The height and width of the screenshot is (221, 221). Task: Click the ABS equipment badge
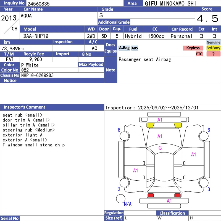[135, 48]
